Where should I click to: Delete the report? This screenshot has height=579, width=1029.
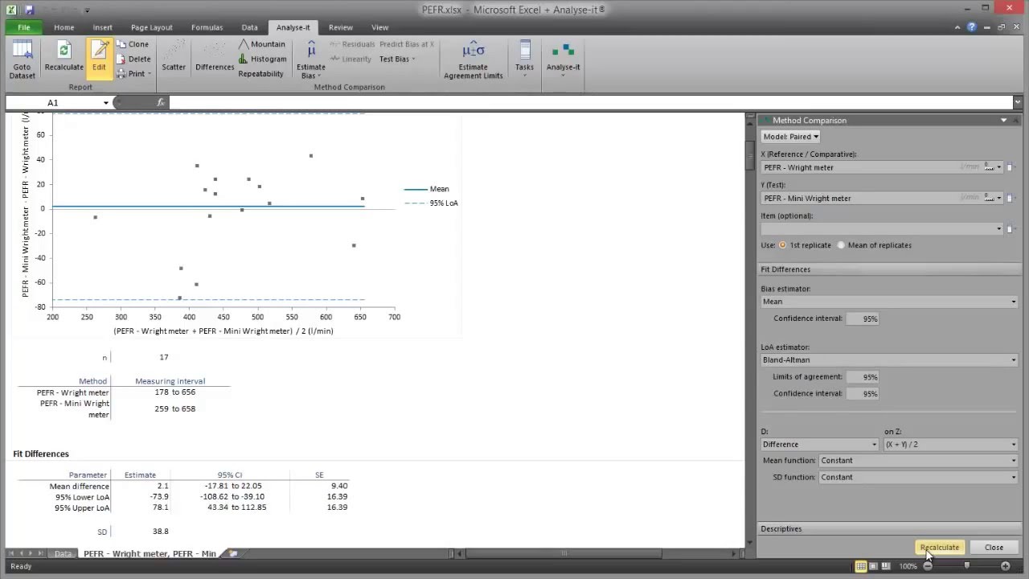tap(133, 59)
